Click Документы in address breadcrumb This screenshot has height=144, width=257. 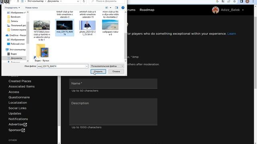point(53,1)
